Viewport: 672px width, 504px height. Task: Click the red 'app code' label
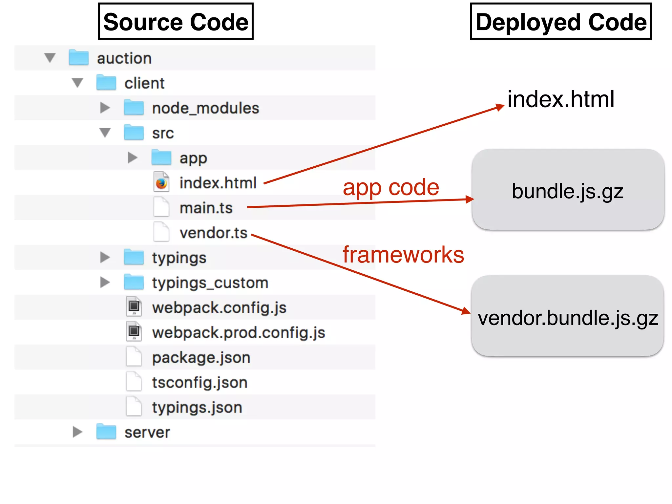(391, 188)
